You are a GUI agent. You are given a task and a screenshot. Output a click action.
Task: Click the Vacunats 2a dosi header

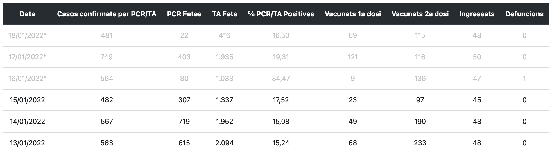(420, 14)
